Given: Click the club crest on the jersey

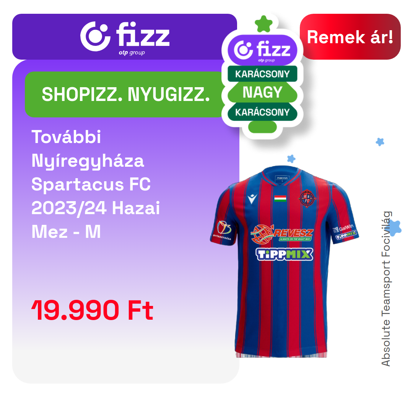Looking at the screenshot, I should tap(307, 198).
